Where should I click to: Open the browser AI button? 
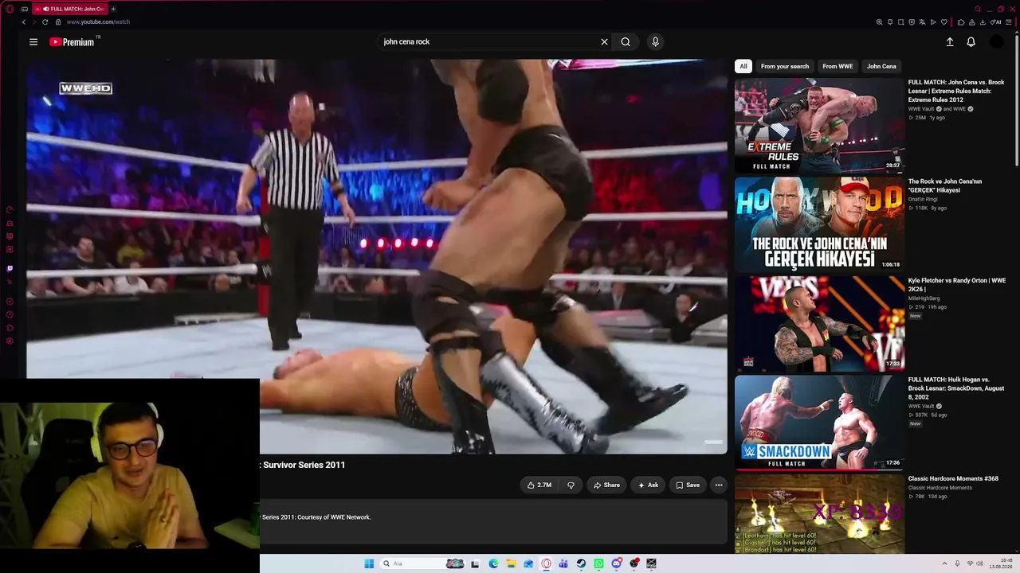996,22
